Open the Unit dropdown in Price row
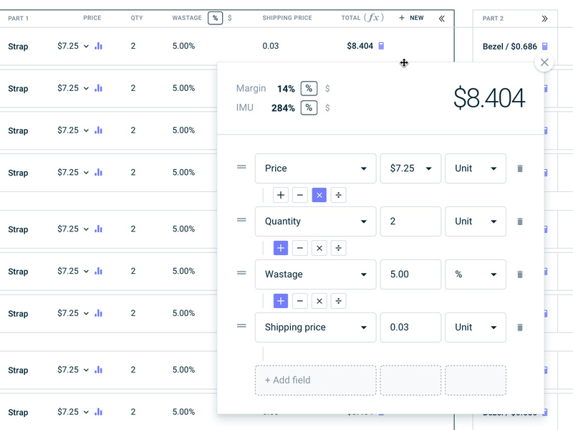Screen dimensions: 573x430 (476, 168)
